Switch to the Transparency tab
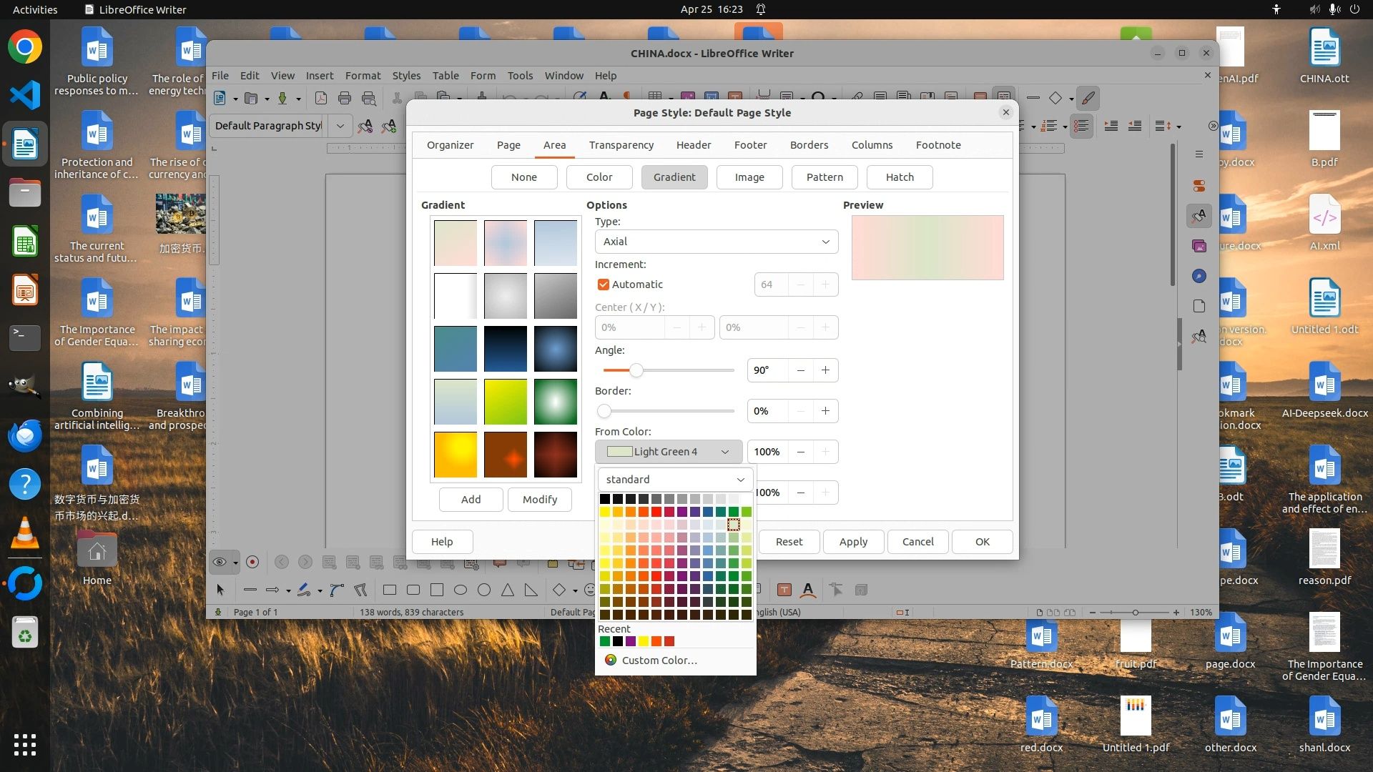This screenshot has width=1373, height=772. 621,145
